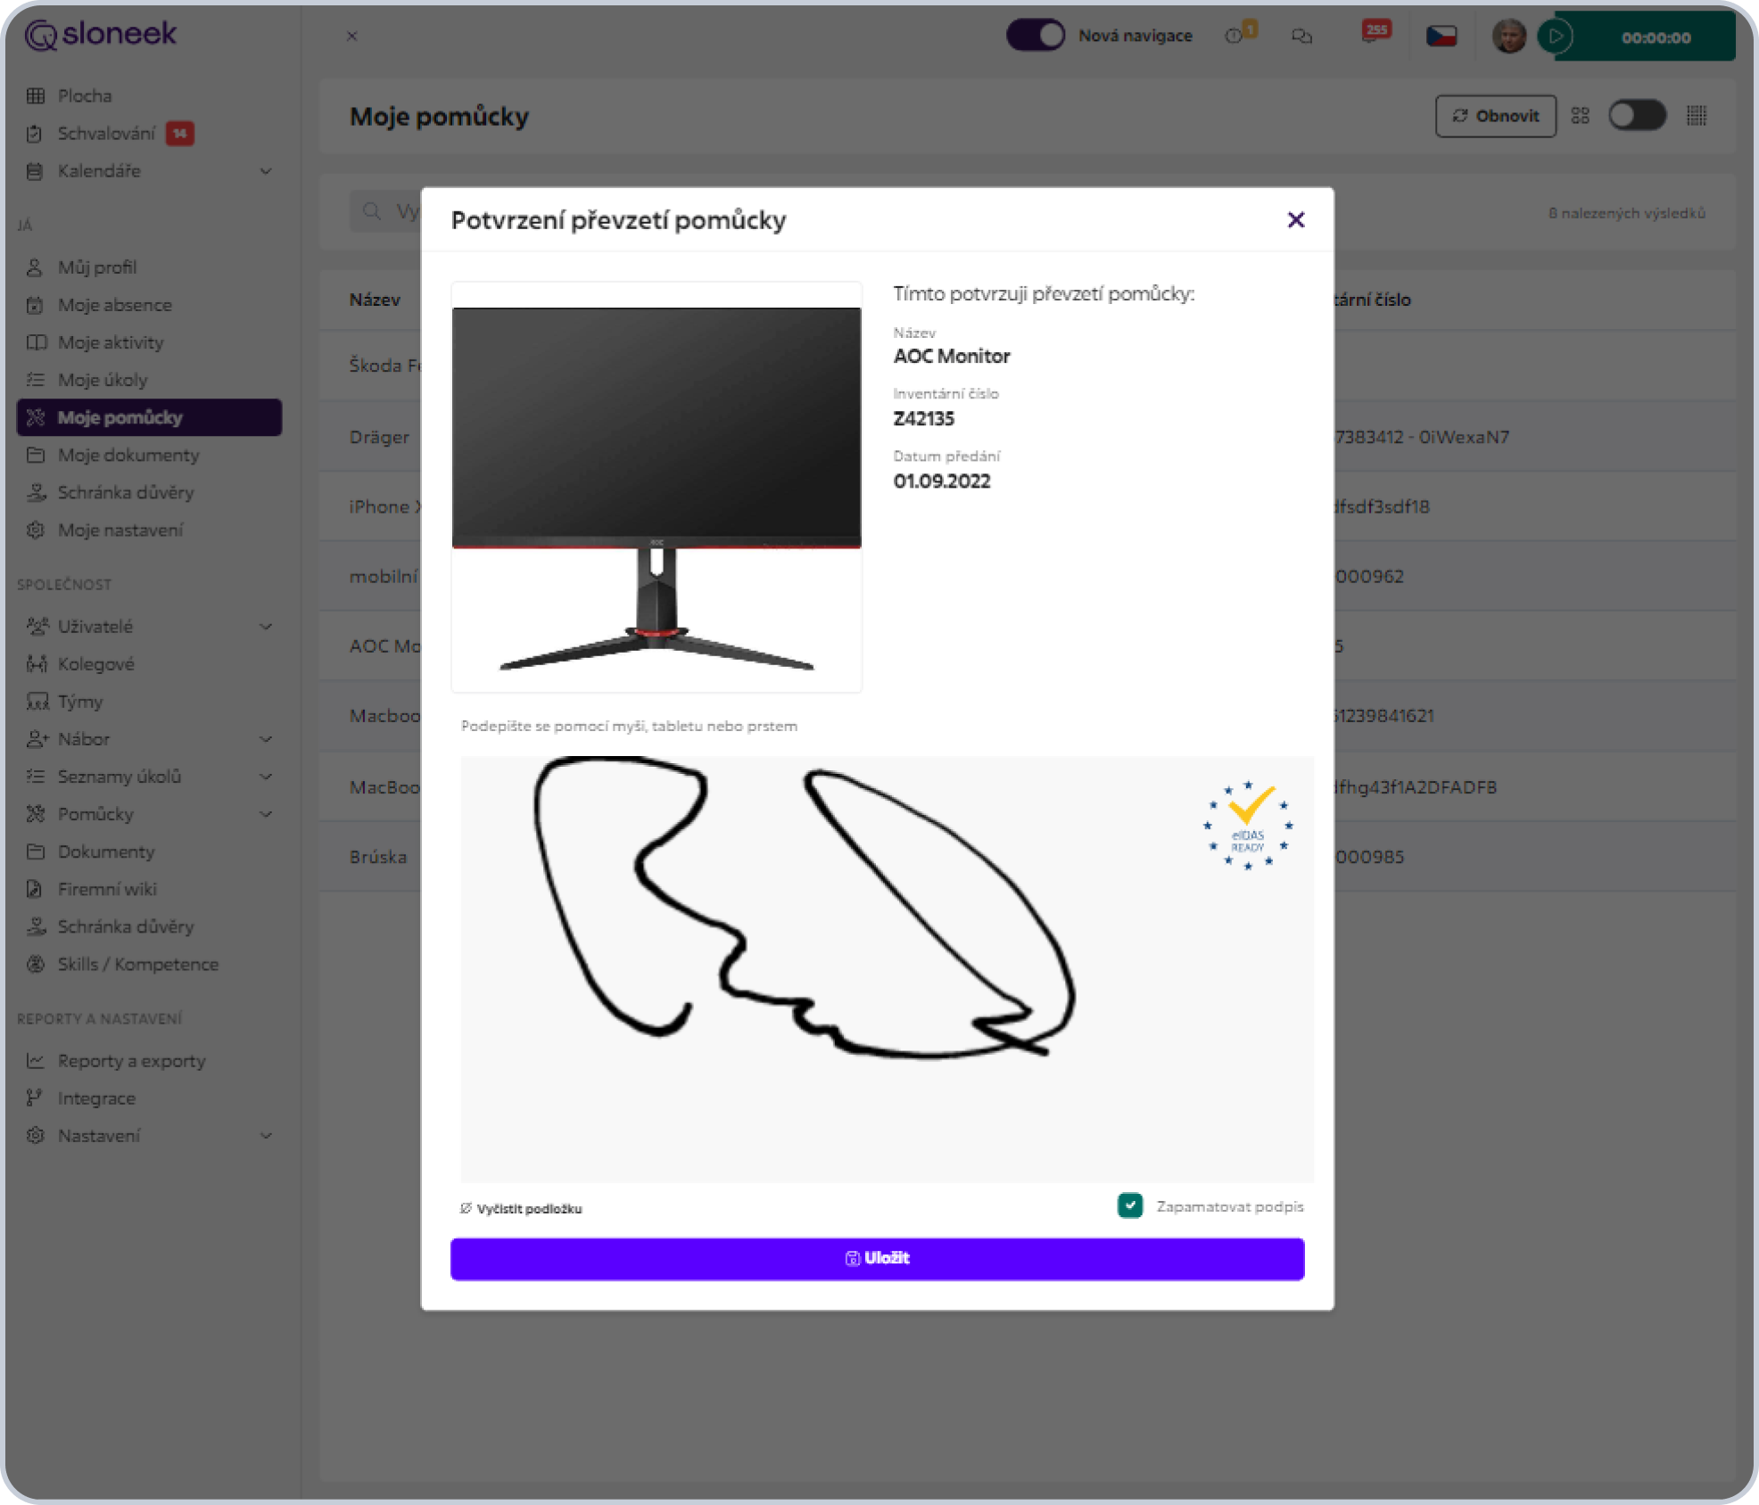The image size is (1759, 1505).
Task: Sort by the Název column header
Action: coord(375,300)
